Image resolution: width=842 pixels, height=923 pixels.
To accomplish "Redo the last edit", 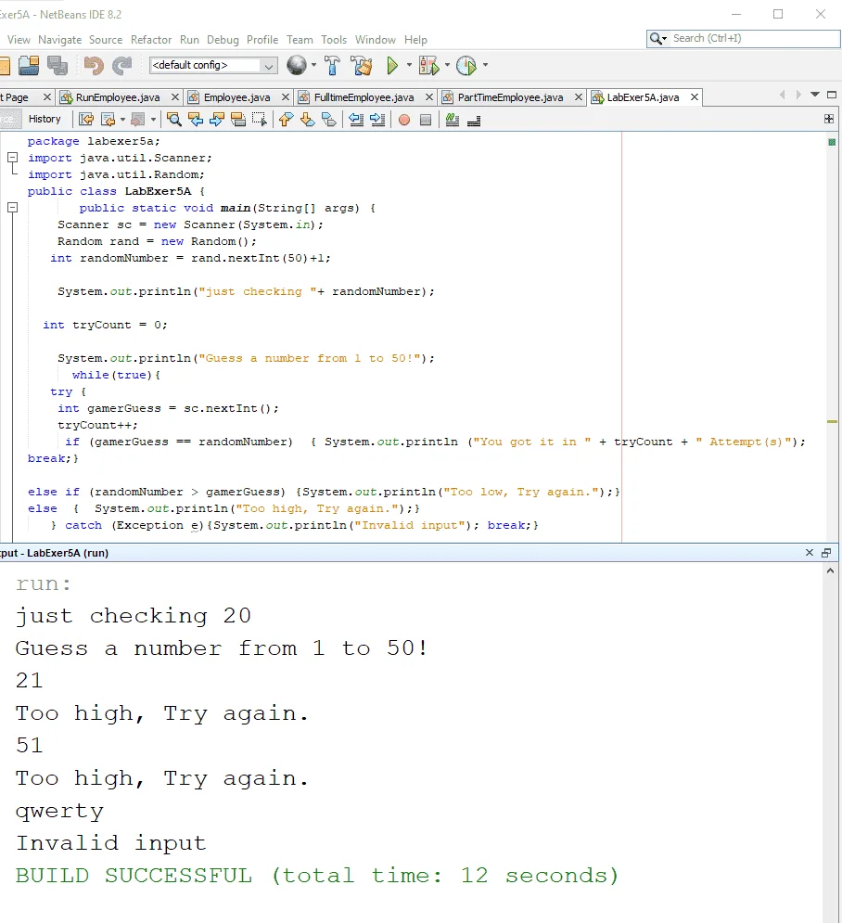I will 121,65.
